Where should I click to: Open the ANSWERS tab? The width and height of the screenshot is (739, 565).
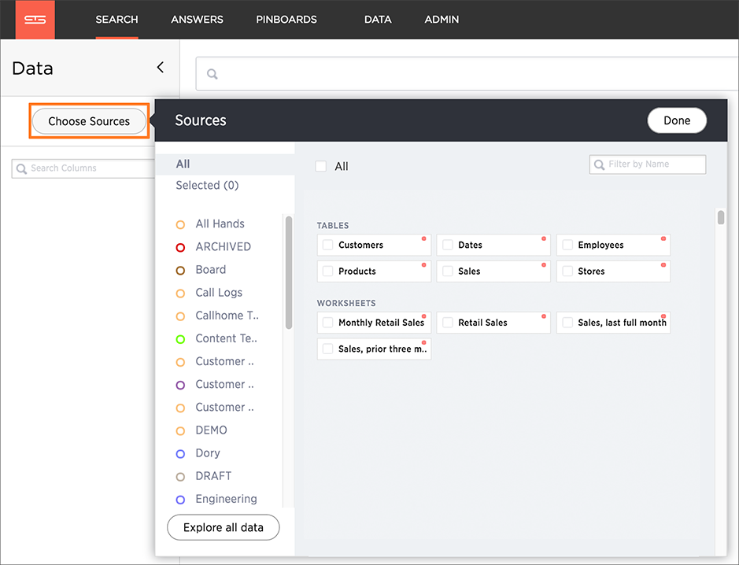[197, 20]
